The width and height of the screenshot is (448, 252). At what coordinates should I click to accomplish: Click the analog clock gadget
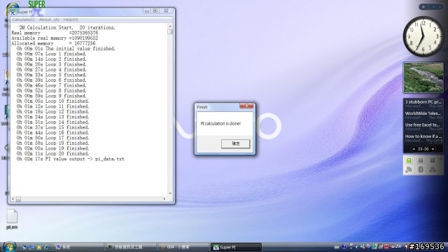[423, 36]
